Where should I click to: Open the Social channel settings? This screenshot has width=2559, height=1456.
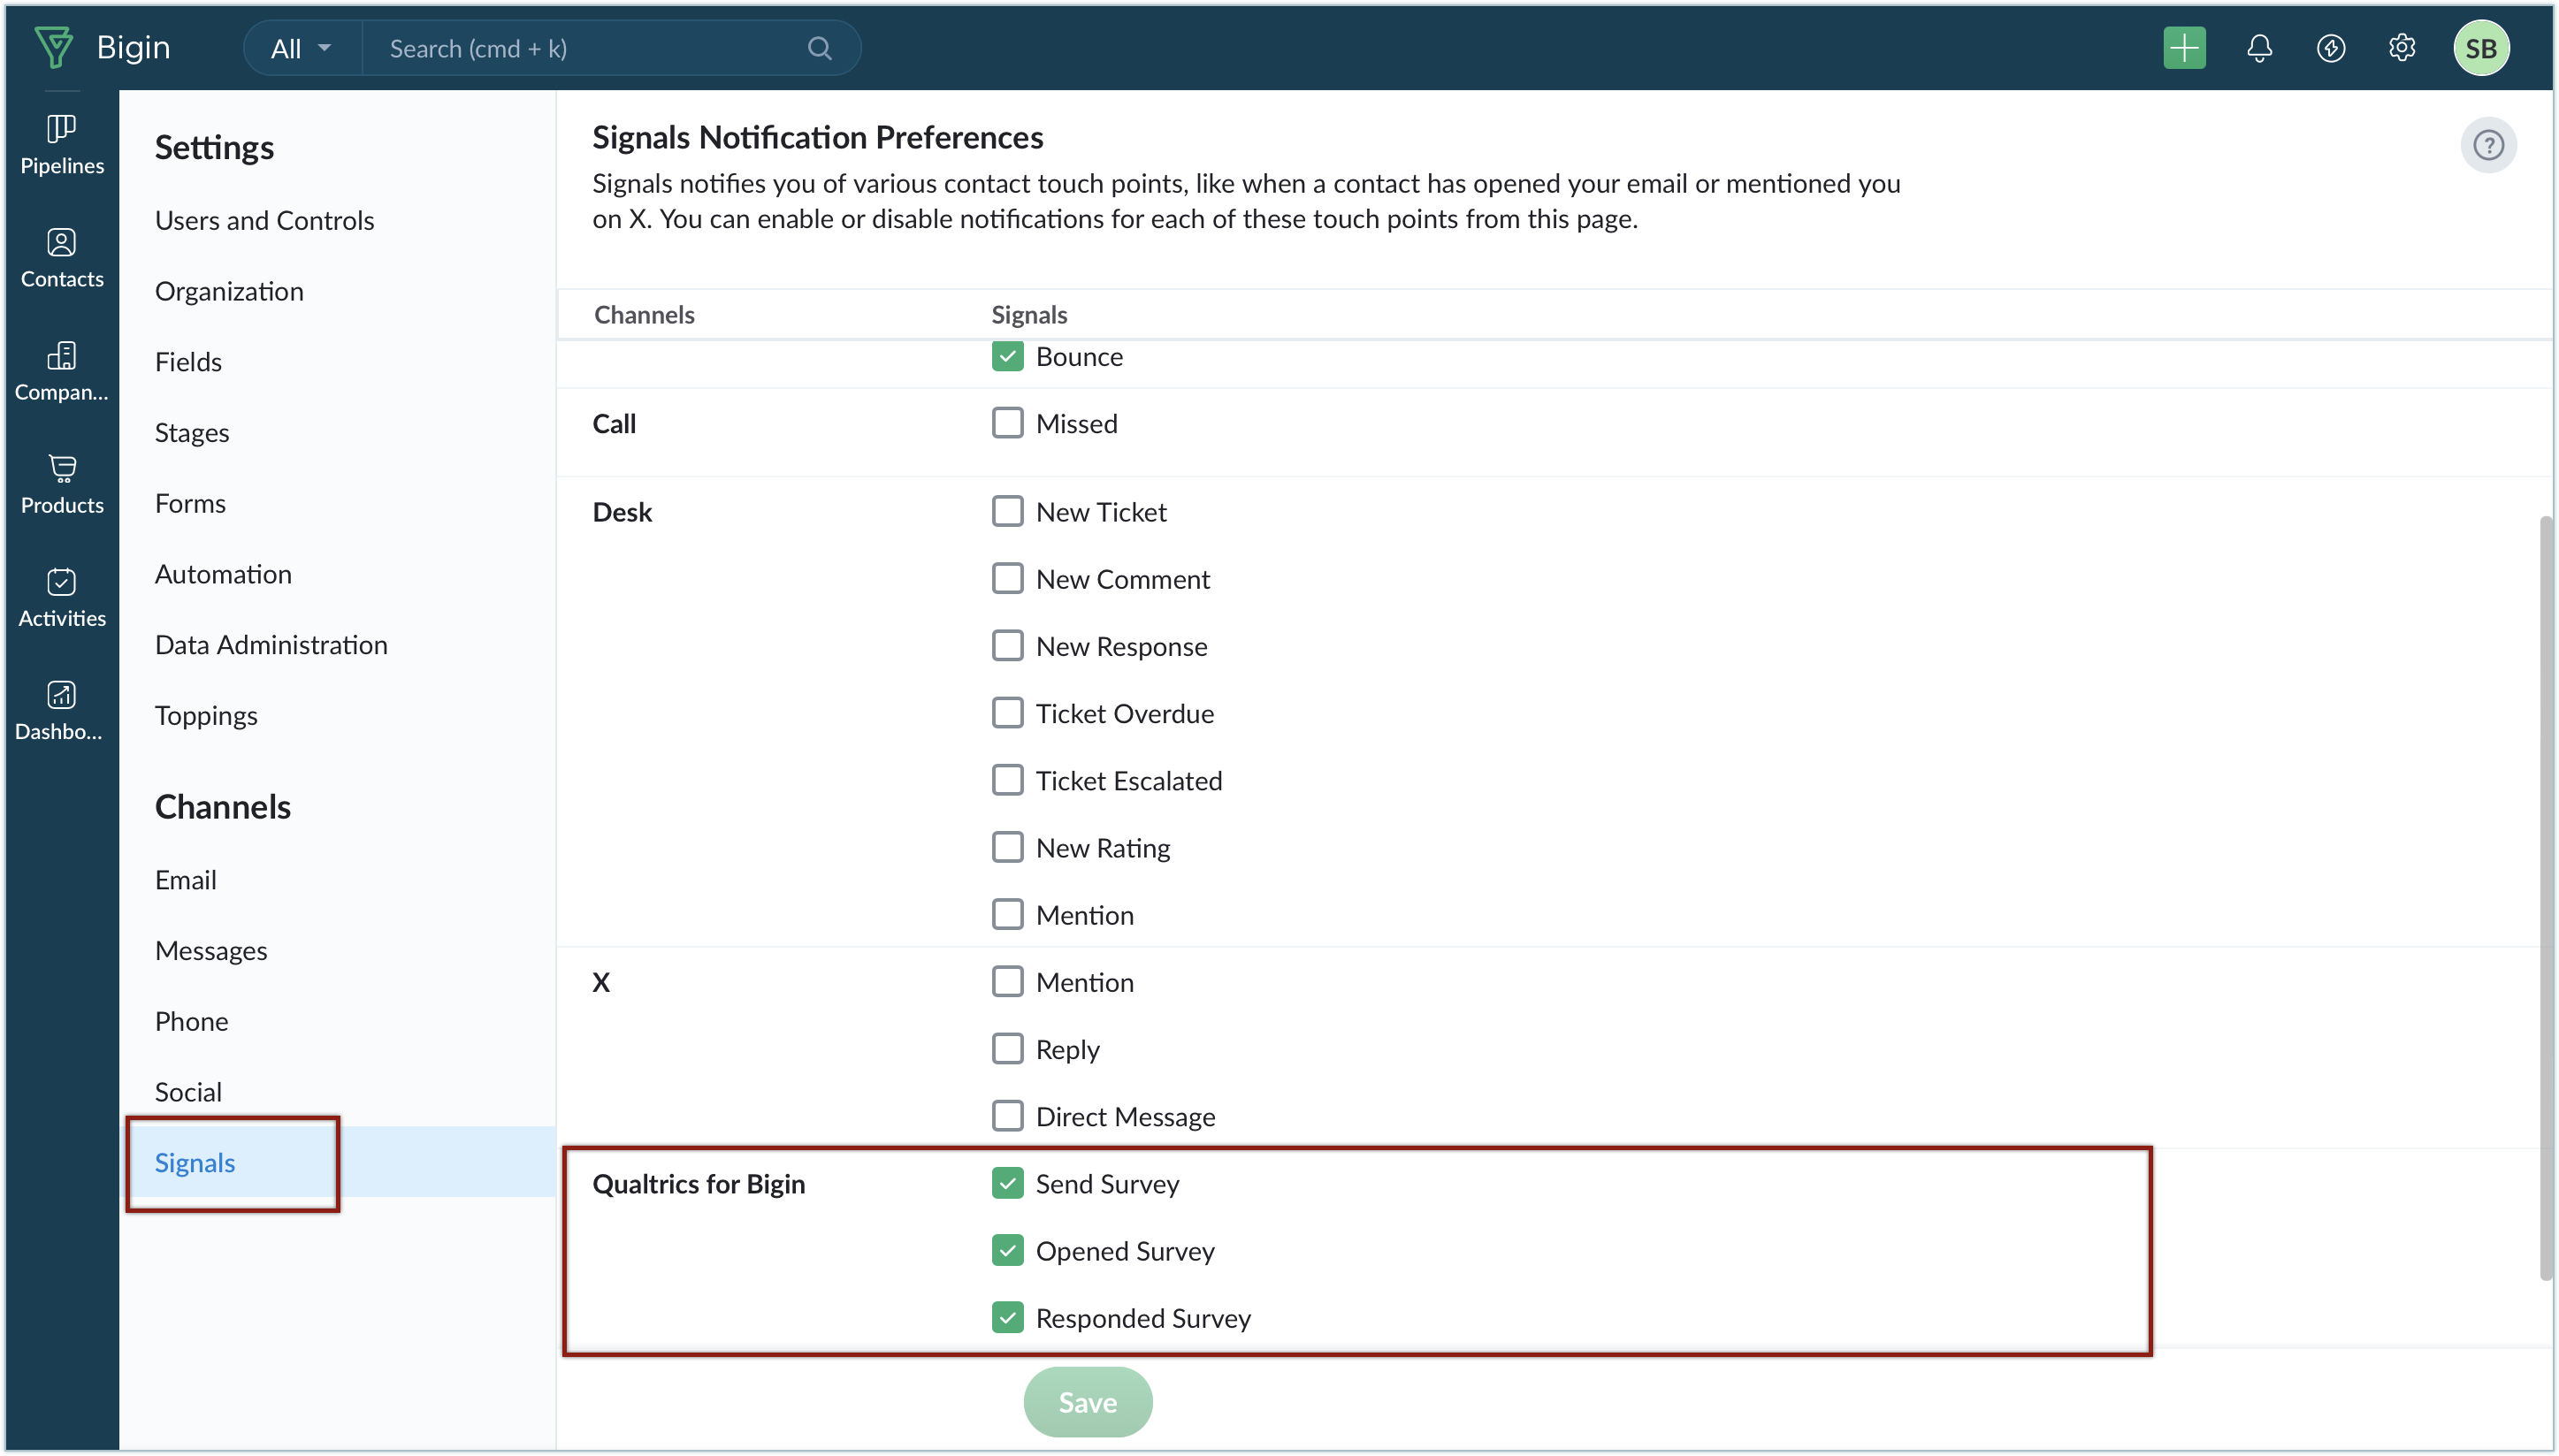(188, 1092)
